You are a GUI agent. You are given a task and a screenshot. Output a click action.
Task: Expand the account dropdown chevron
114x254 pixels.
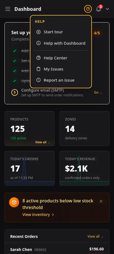pyautogui.click(x=107, y=9)
